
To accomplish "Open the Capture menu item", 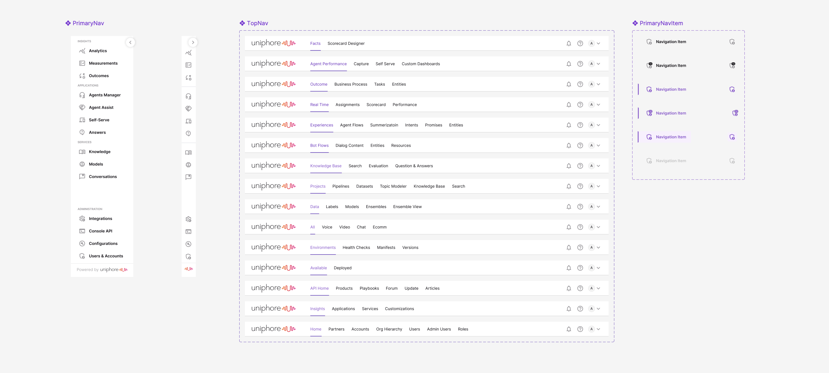I will [361, 64].
